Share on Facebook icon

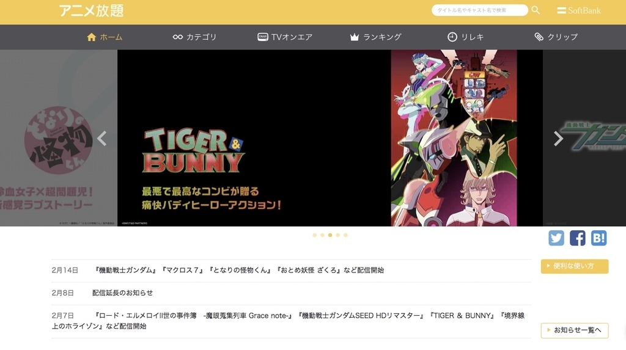[x=577, y=238]
